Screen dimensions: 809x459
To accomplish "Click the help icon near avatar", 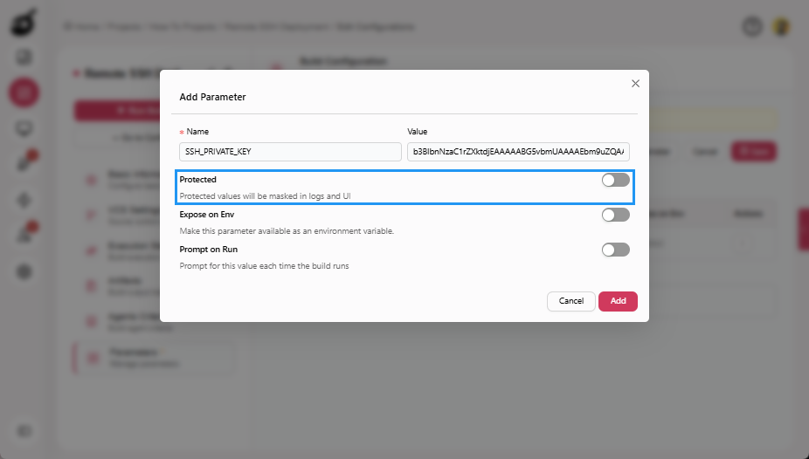I will pos(752,26).
